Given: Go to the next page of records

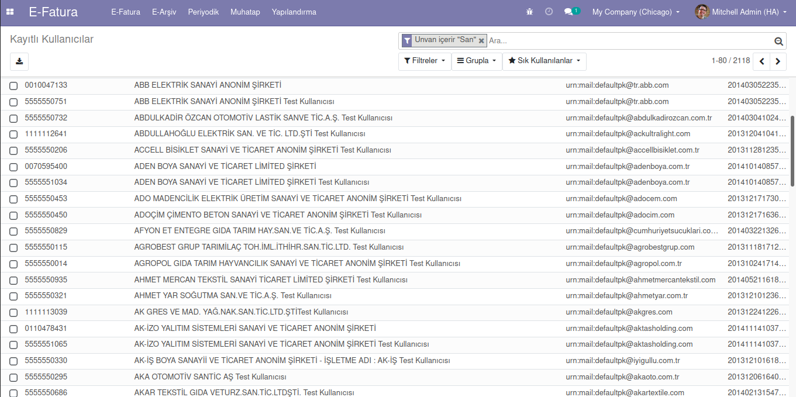Looking at the screenshot, I should pos(778,61).
